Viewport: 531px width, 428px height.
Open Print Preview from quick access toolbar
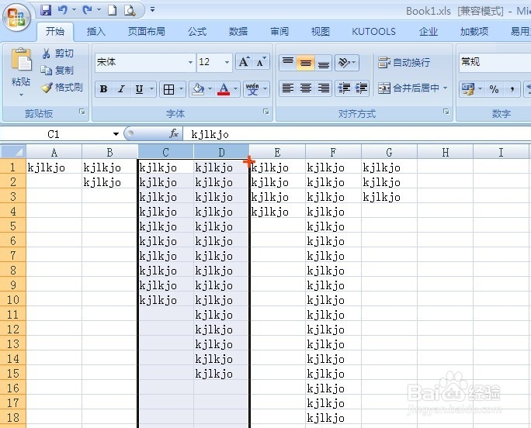130,10
